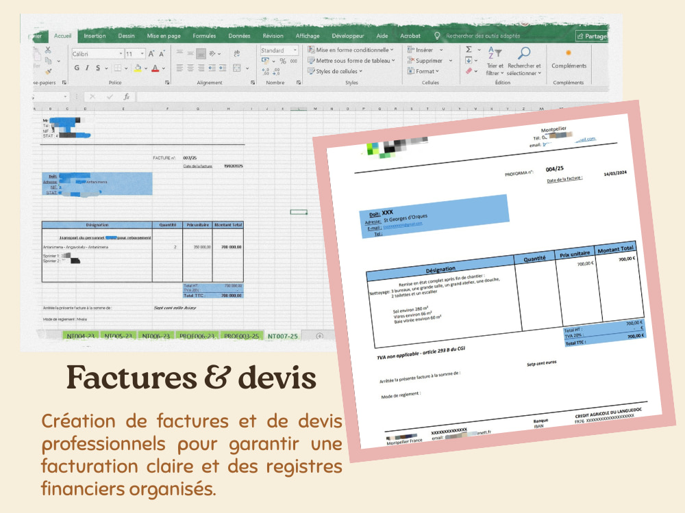The height and width of the screenshot is (513, 685).
Task: Click the insert function fx icon
Action: point(126,96)
